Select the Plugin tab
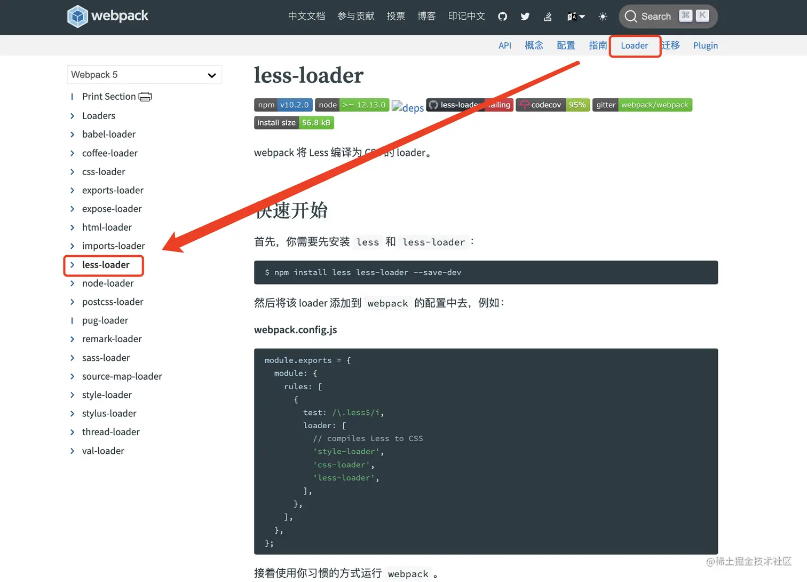 pyautogui.click(x=706, y=45)
